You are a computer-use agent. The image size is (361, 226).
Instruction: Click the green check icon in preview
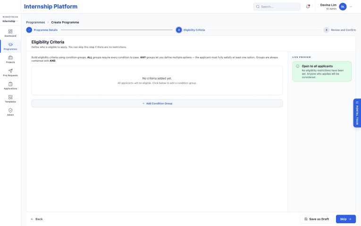pyautogui.click(x=297, y=66)
